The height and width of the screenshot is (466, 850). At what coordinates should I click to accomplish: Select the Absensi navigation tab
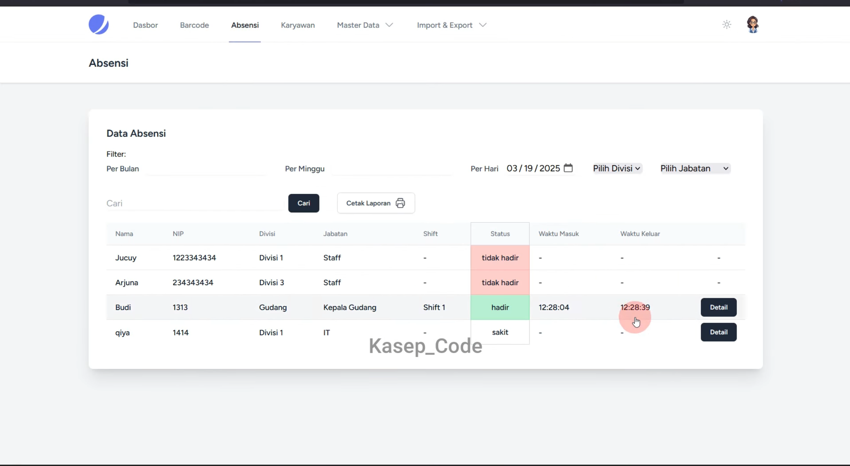pos(245,25)
